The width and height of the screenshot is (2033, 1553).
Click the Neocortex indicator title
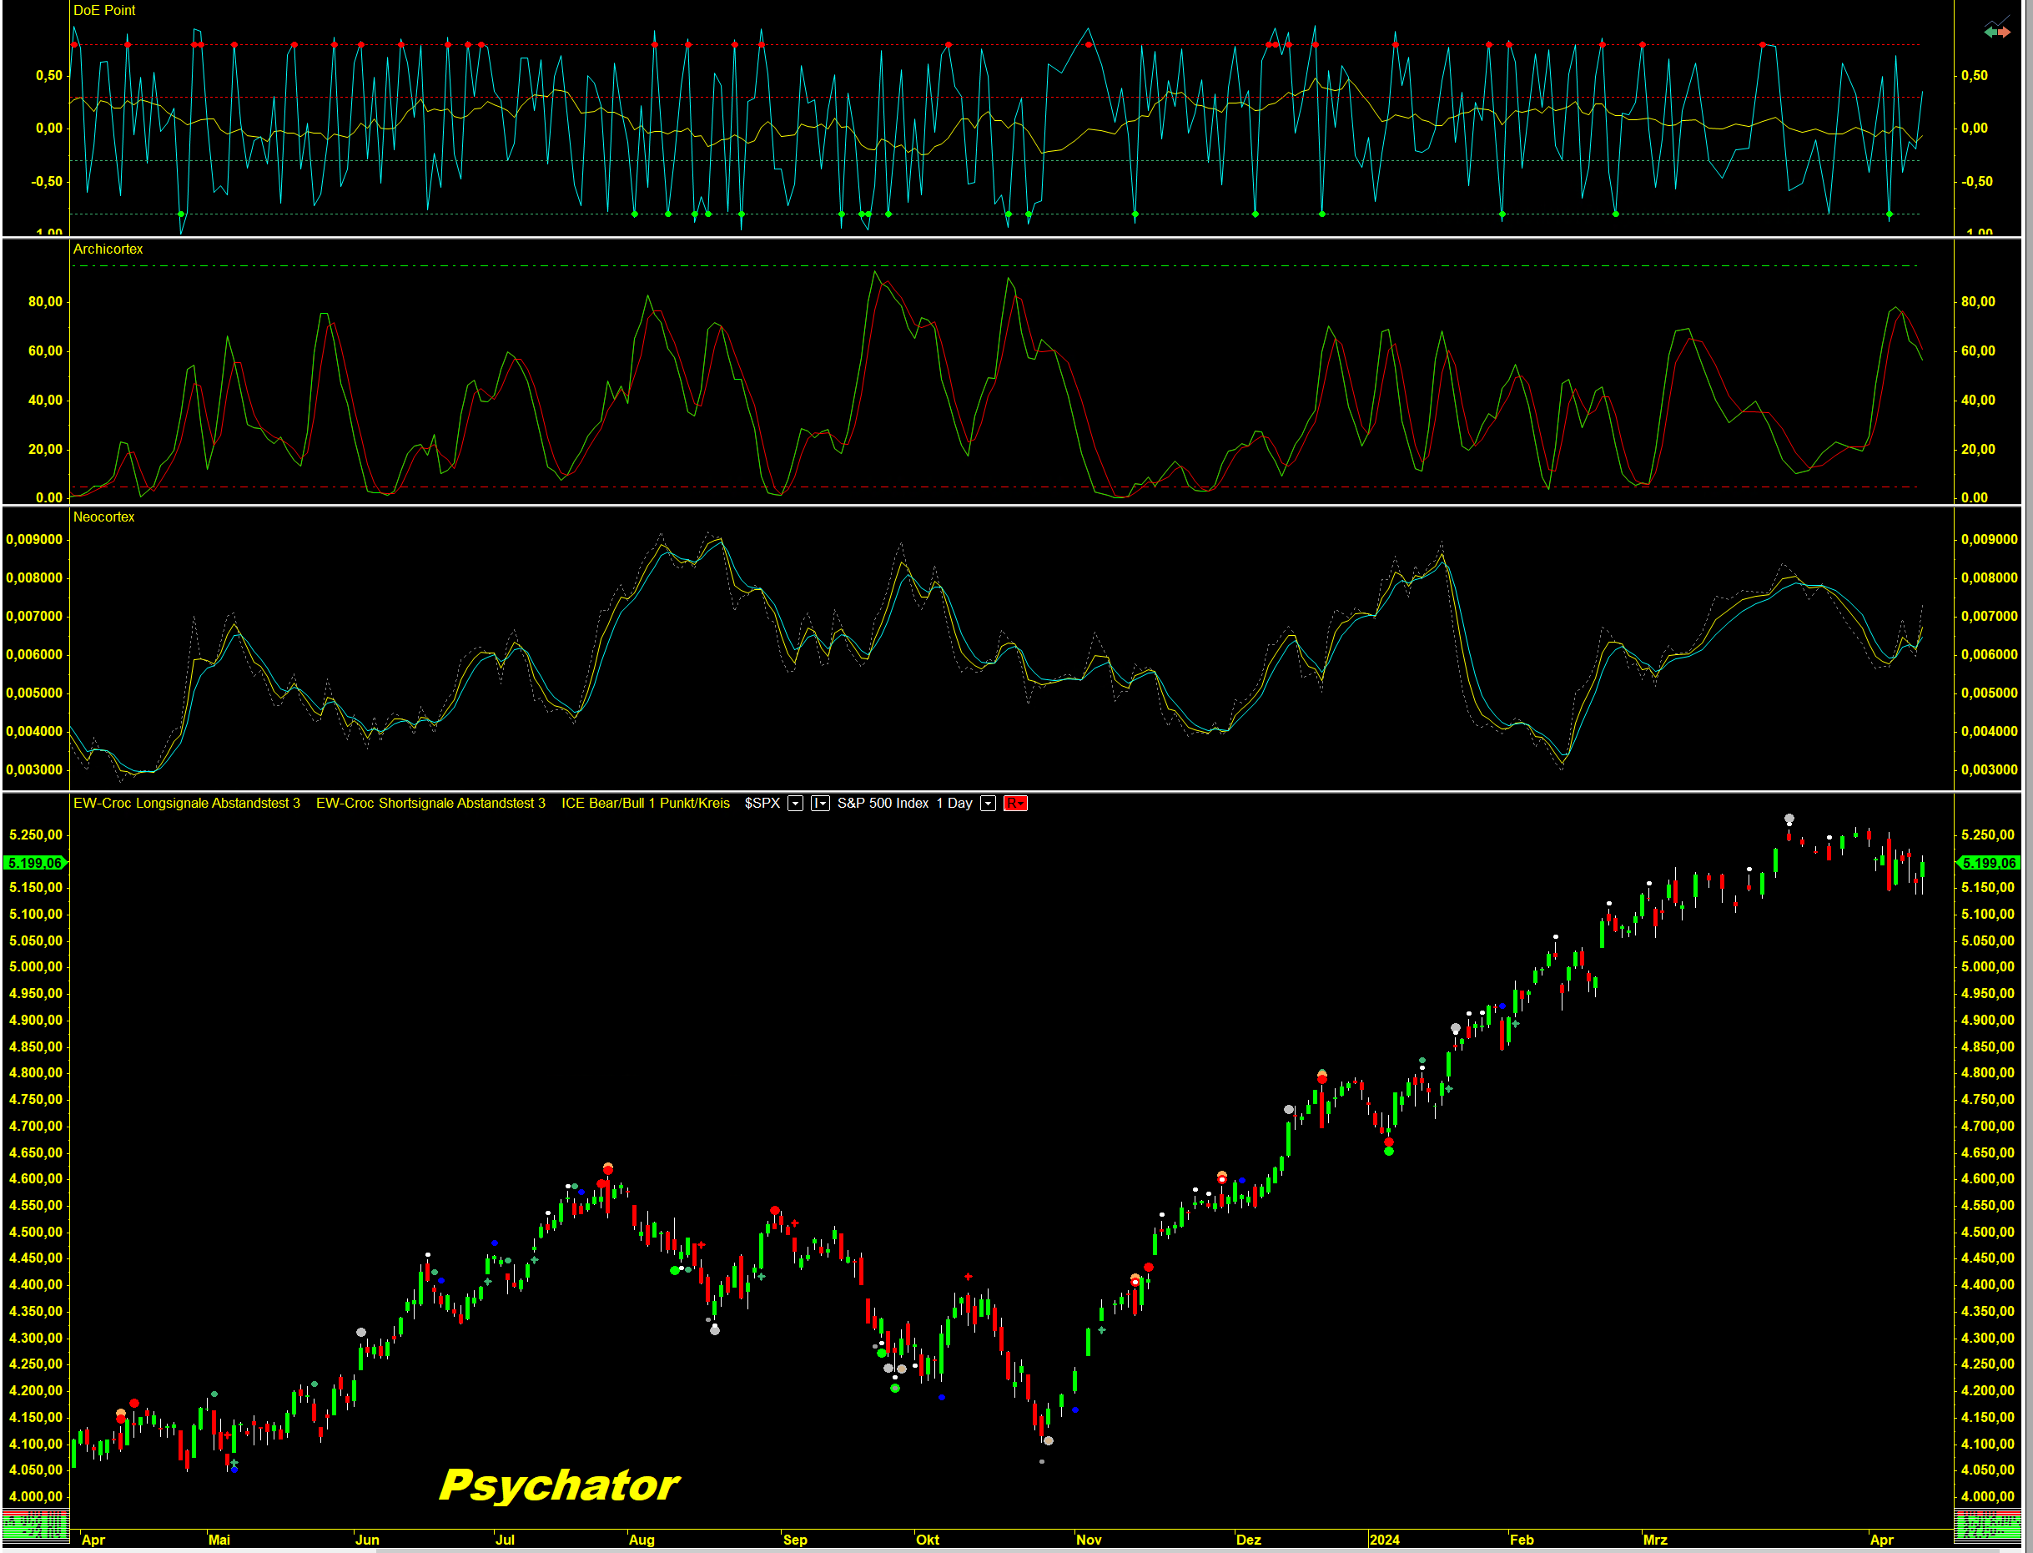pos(103,517)
